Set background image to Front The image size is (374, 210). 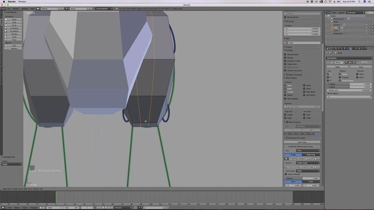pyautogui.click(x=310, y=181)
